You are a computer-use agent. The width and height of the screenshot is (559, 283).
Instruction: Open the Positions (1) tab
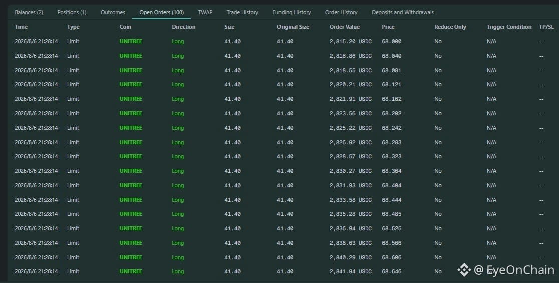point(72,12)
